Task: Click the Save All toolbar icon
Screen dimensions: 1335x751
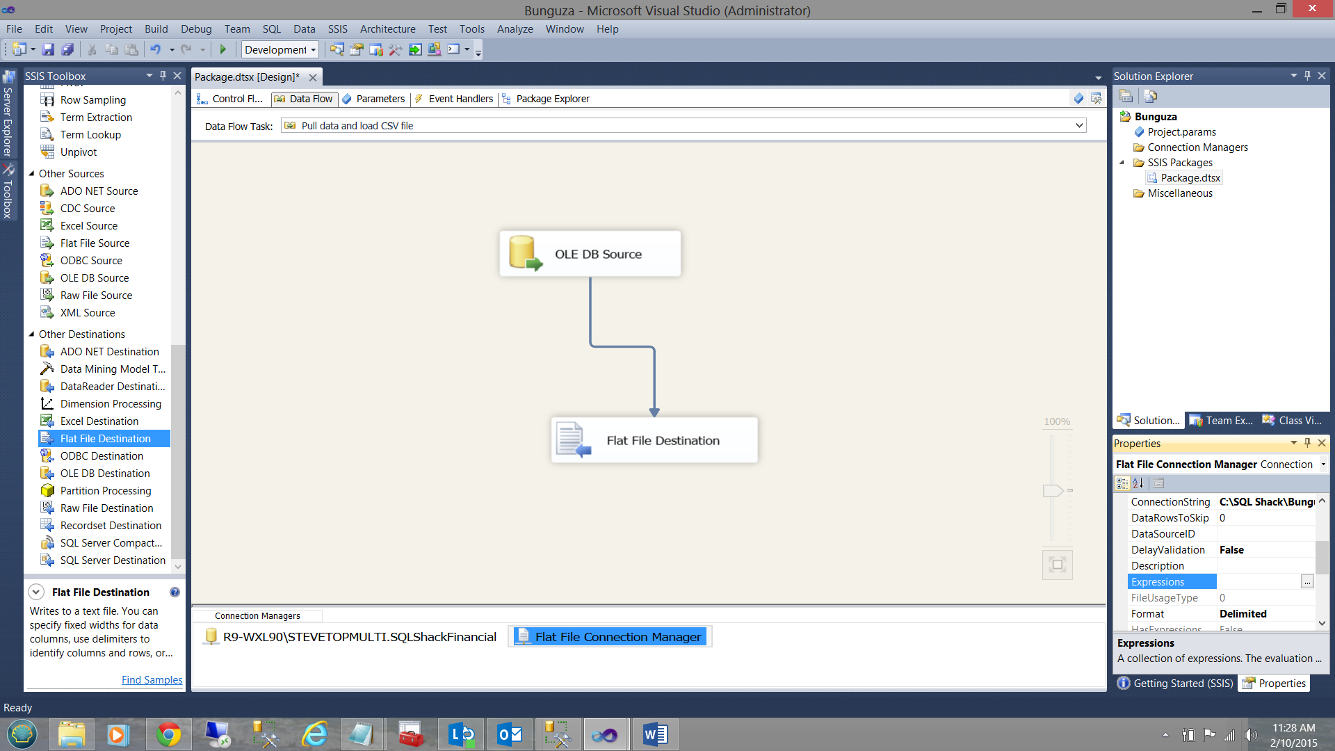Action: [67, 49]
